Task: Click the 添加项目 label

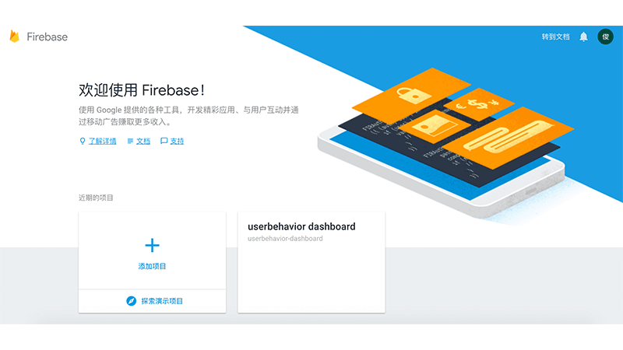Action: 152,266
